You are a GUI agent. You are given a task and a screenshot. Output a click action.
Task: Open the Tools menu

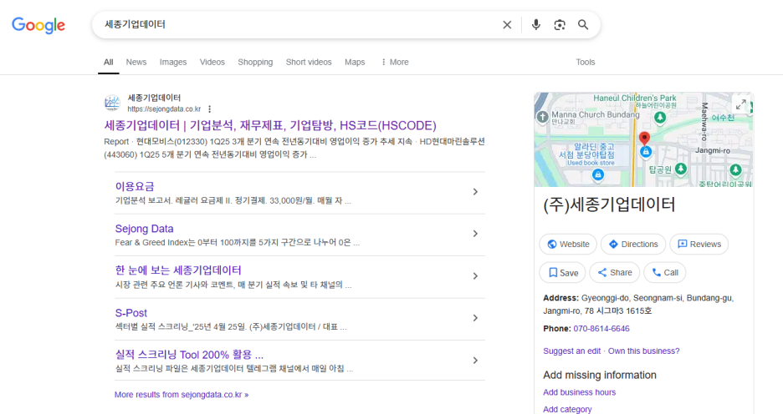586,63
